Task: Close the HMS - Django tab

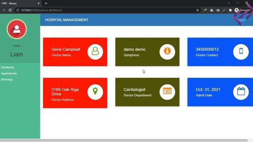Action: coord(39,3)
